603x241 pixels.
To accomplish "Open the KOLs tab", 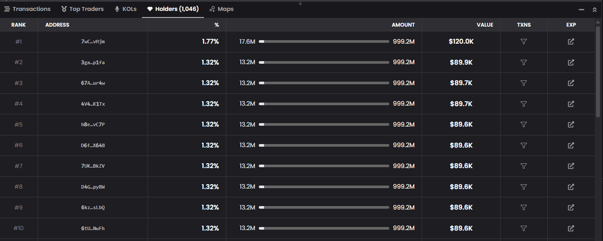I will [x=126, y=9].
